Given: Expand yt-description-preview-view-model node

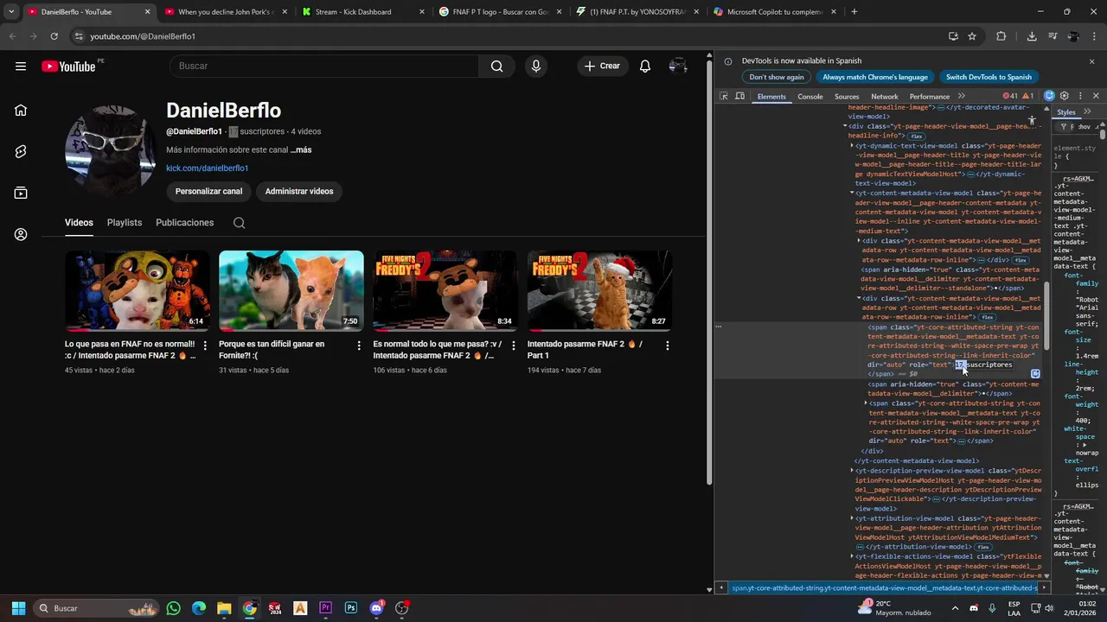Looking at the screenshot, I should [852, 471].
